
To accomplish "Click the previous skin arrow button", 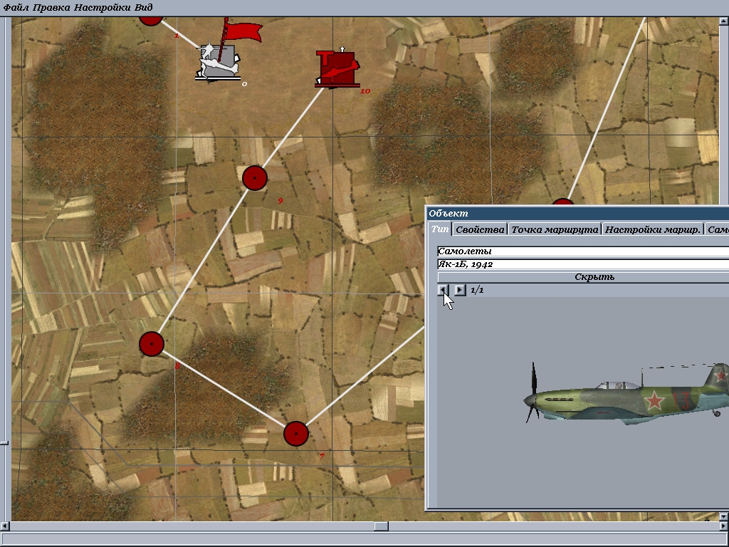I will click(443, 290).
